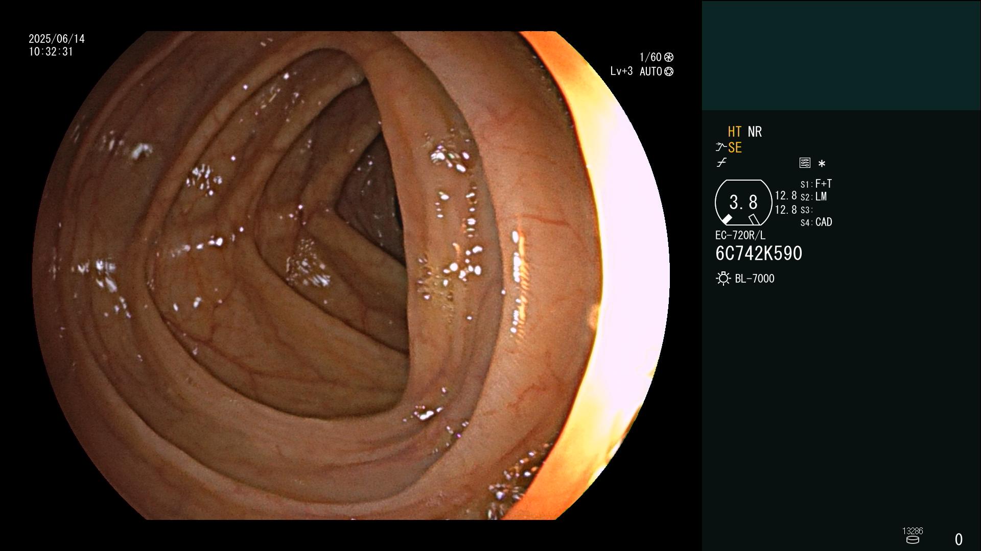Click the blank teal sub-screen panel
This screenshot has height=551, width=981.
(842, 55)
